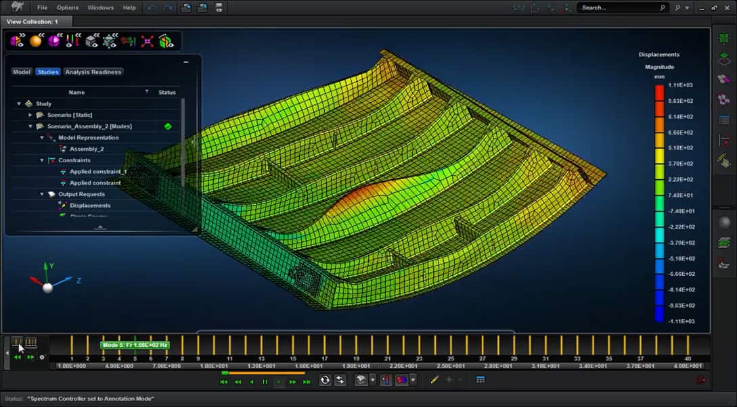Click the red X-shaped constraint visibility icon
Screen dimensions: 737x407
coord(147,41)
